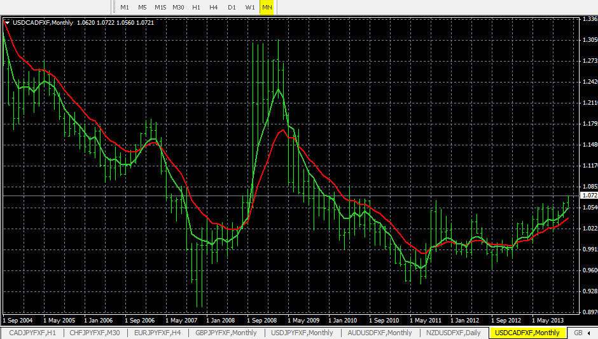598x339 pixels.
Task: Click the 1 Sep 2008 date label
Action: click(x=262, y=321)
